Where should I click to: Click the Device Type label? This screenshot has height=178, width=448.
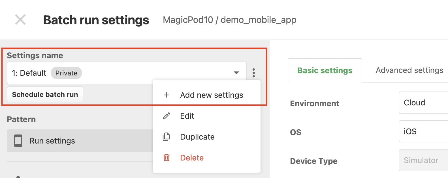(x=314, y=161)
